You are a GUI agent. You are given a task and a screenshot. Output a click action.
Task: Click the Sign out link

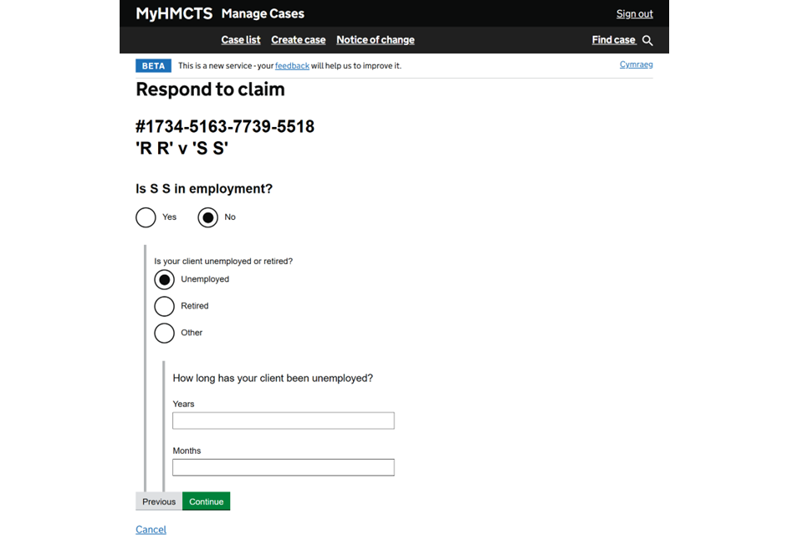pyautogui.click(x=634, y=13)
